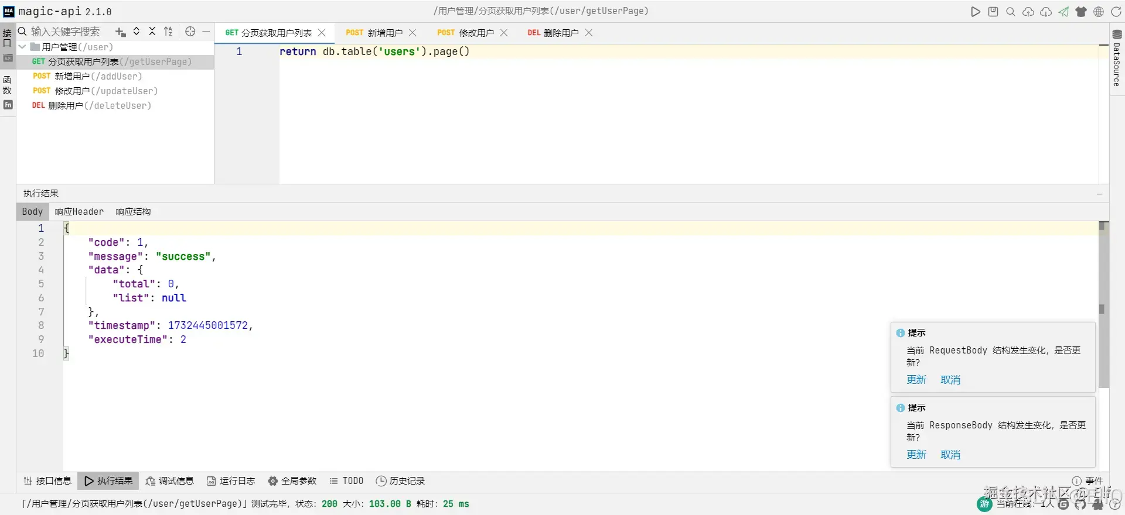Open the Gitee icon in the status bar
The image size is (1125, 515).
click(1063, 504)
